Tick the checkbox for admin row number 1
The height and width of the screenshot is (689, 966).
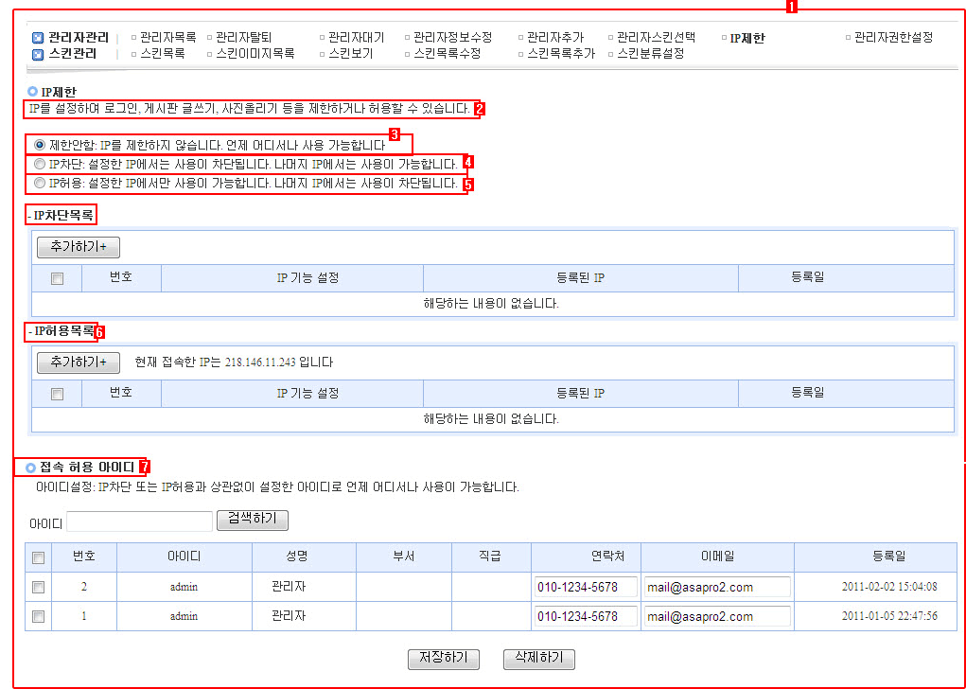(x=38, y=617)
